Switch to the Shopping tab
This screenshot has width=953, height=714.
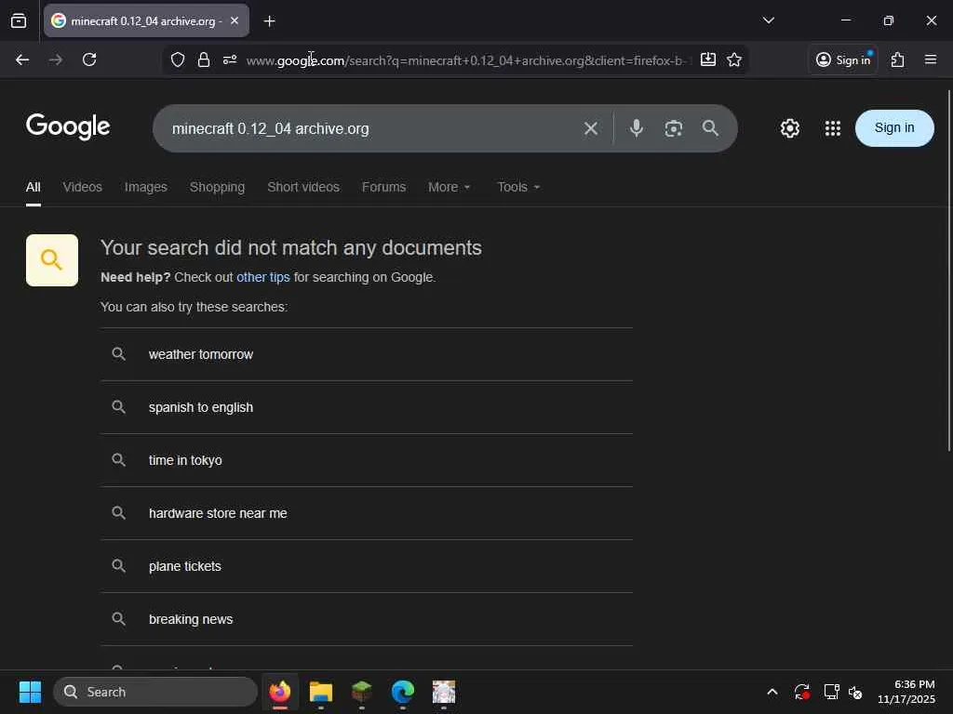click(217, 187)
